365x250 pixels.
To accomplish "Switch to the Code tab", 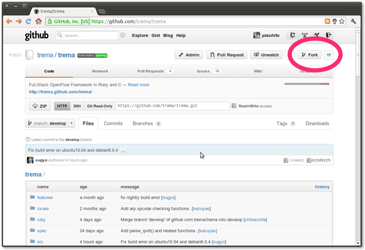I will pos(49,71).
